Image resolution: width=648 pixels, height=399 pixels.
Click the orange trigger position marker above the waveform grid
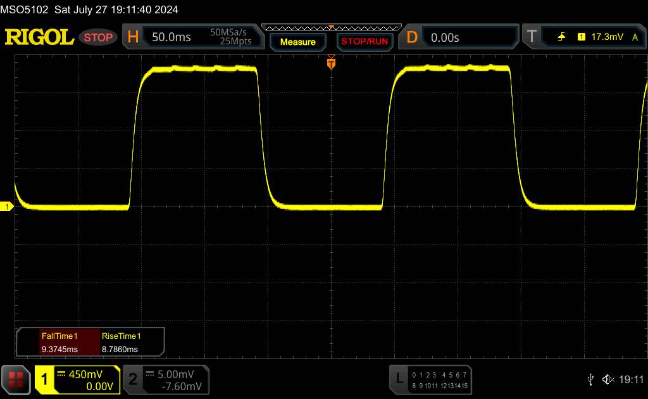click(330, 62)
